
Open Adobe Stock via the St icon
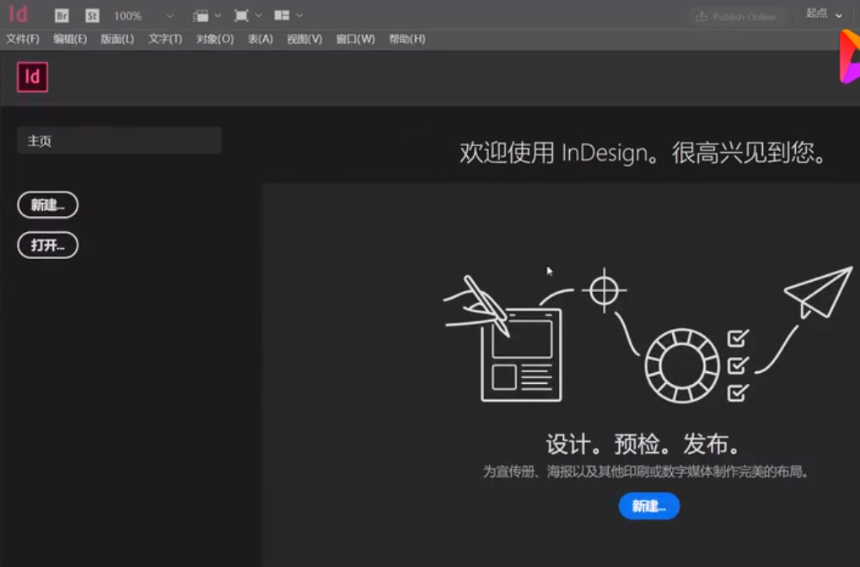point(91,15)
